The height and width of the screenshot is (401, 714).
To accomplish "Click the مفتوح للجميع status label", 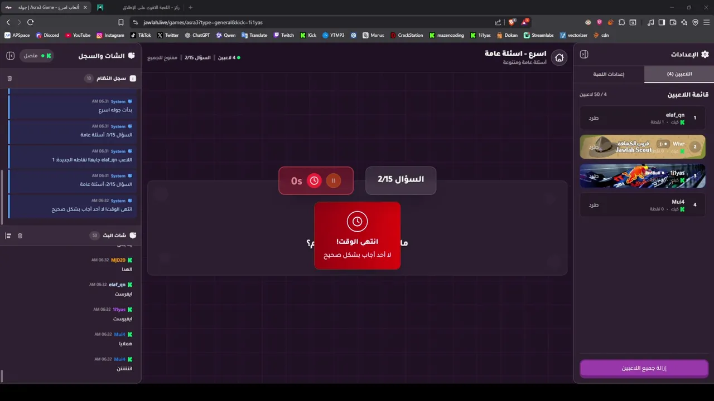I will [x=162, y=58].
